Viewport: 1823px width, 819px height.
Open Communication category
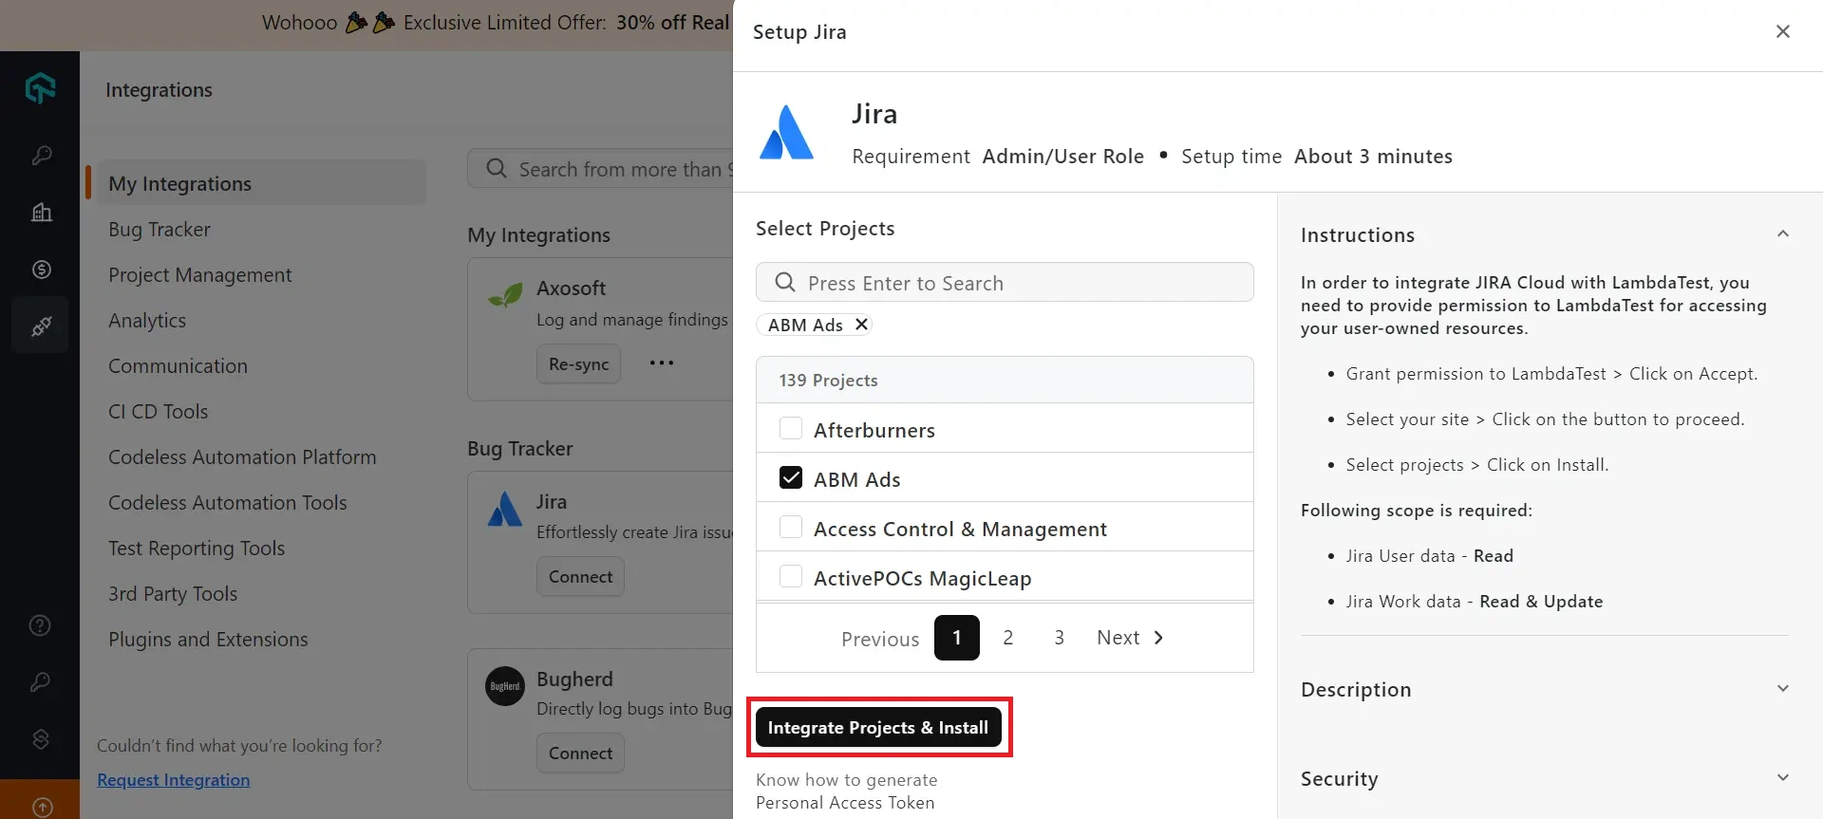178,366
